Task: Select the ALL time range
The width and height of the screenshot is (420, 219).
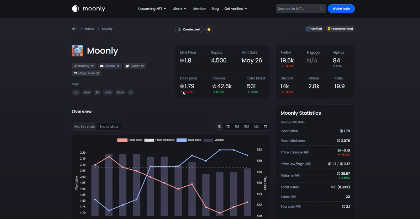Action: point(256,127)
